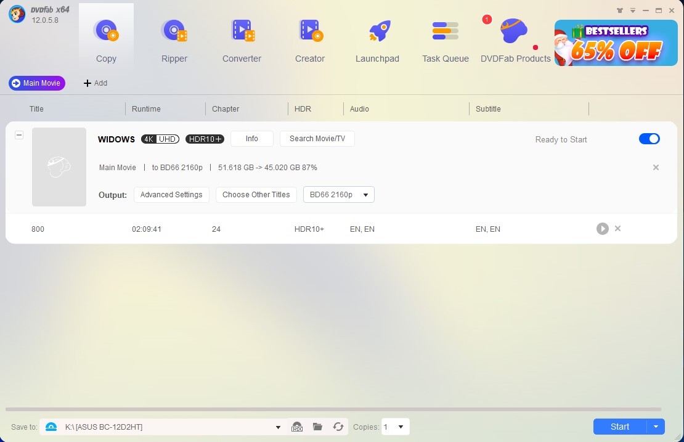Click the Bestsellers 65% off banner

tap(616, 43)
